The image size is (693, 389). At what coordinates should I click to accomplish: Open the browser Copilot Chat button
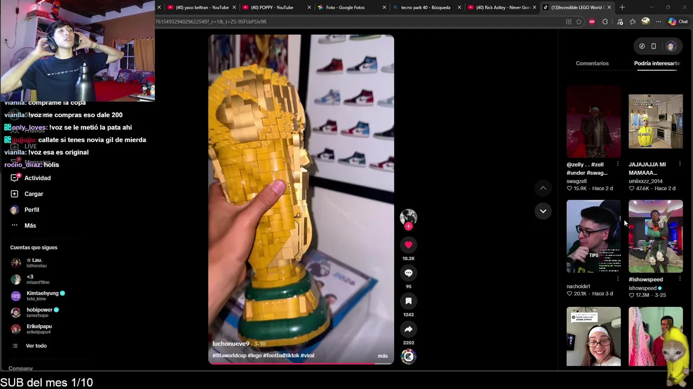[678, 22]
